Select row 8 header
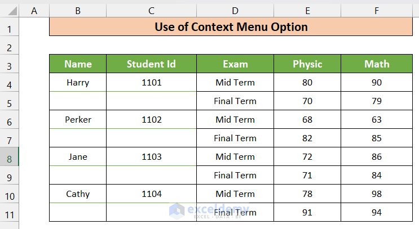419x229 pixels. [10, 157]
